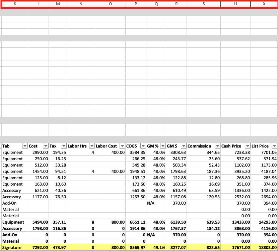Open the Commission filter dropdown
Image resolution: width=278 pixels, height=251 pixels.
click(x=217, y=146)
